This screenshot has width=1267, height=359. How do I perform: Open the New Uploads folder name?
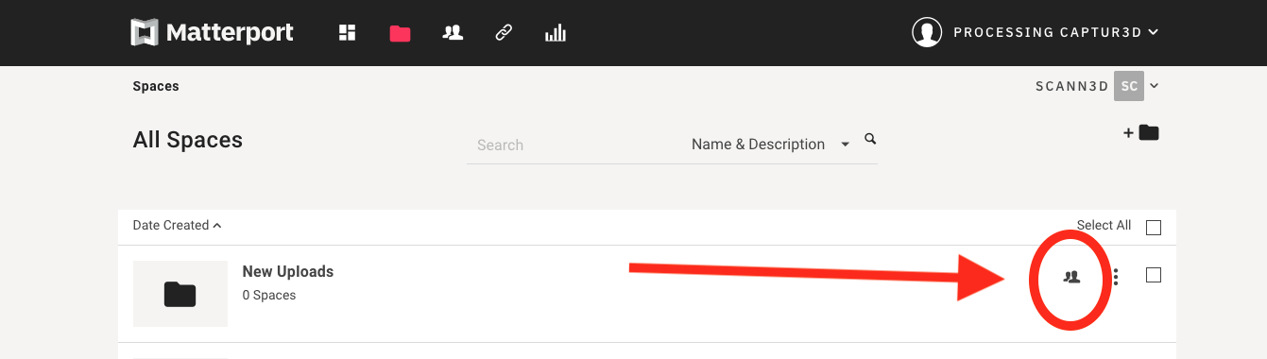coord(288,271)
